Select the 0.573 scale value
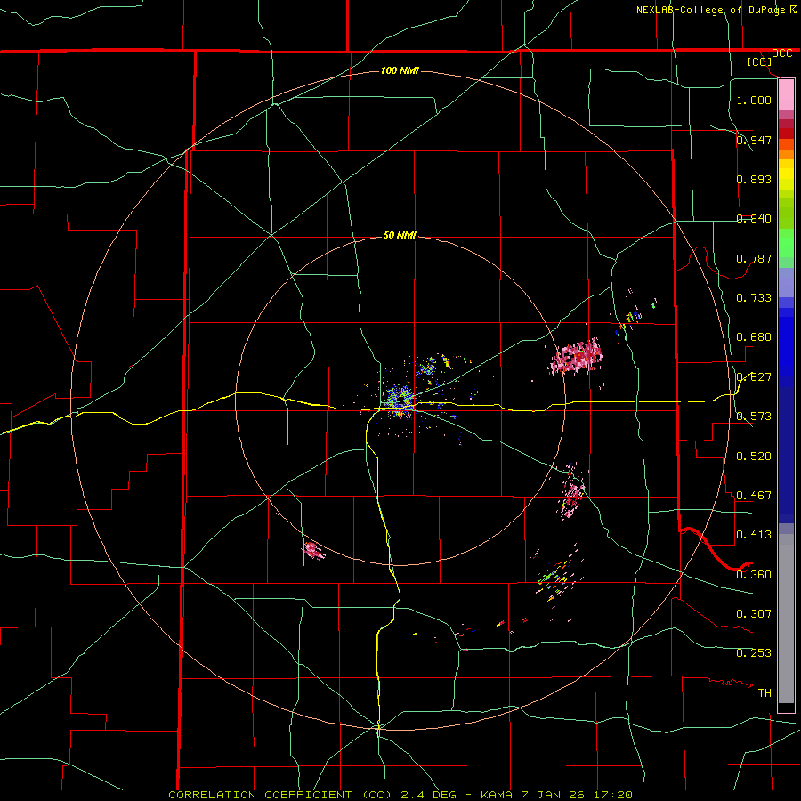Image resolution: width=801 pixels, height=801 pixels. pyautogui.click(x=754, y=417)
